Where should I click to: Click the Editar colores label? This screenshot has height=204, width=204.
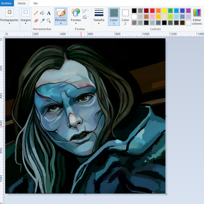click(197, 22)
